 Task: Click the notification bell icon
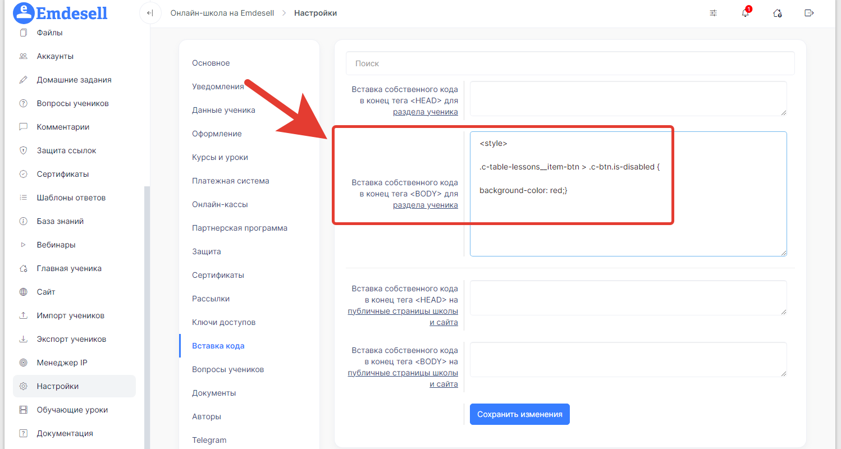click(745, 13)
